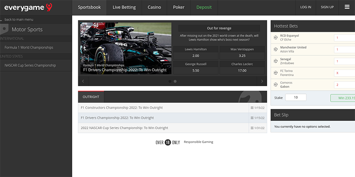This screenshot has height=177, width=355.
Task: Open NASCAR Cup Series Championship
Action: (36, 65)
